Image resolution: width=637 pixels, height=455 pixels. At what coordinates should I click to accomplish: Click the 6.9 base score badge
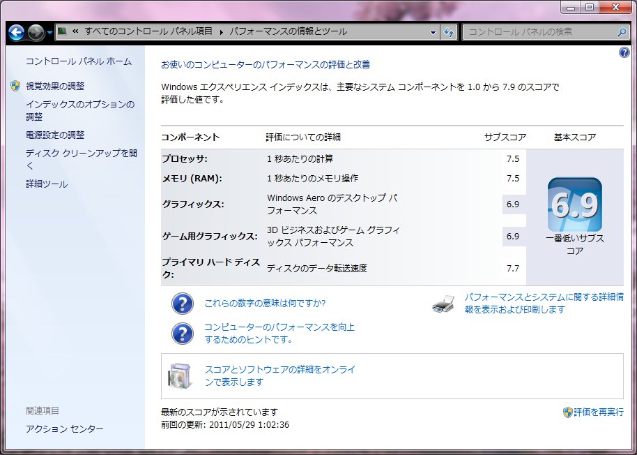[574, 204]
